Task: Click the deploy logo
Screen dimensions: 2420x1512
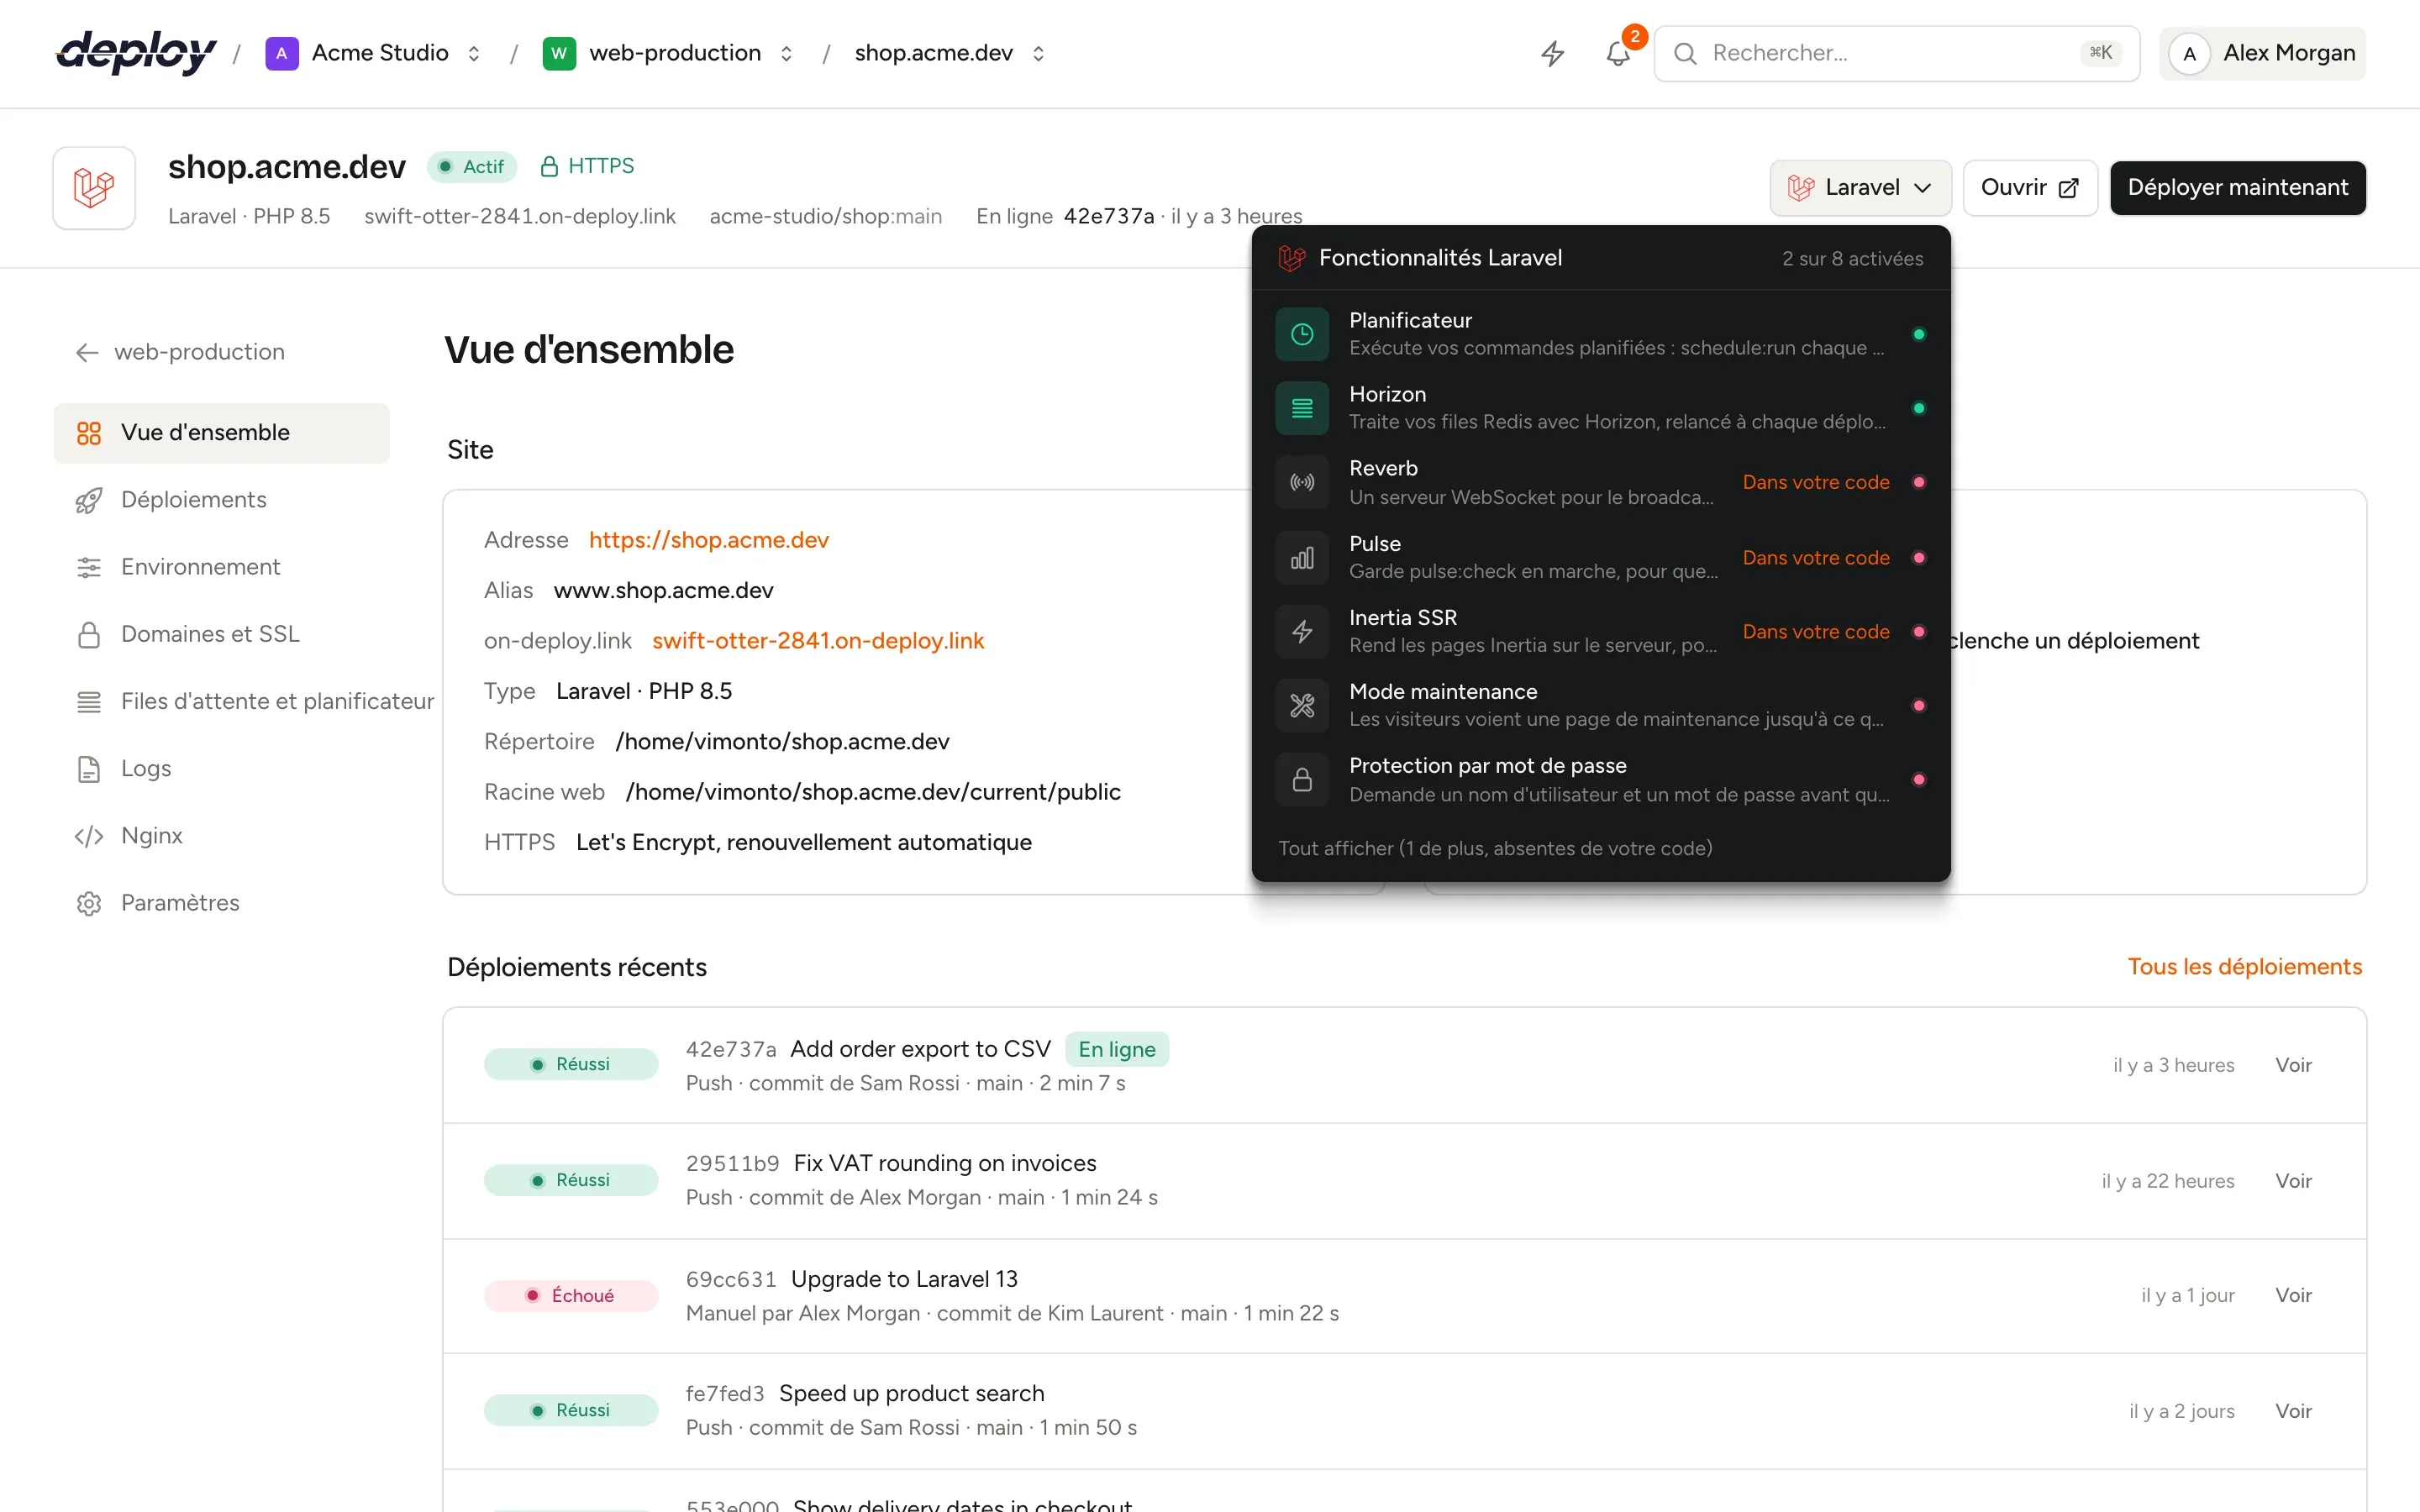Action: pos(136,53)
